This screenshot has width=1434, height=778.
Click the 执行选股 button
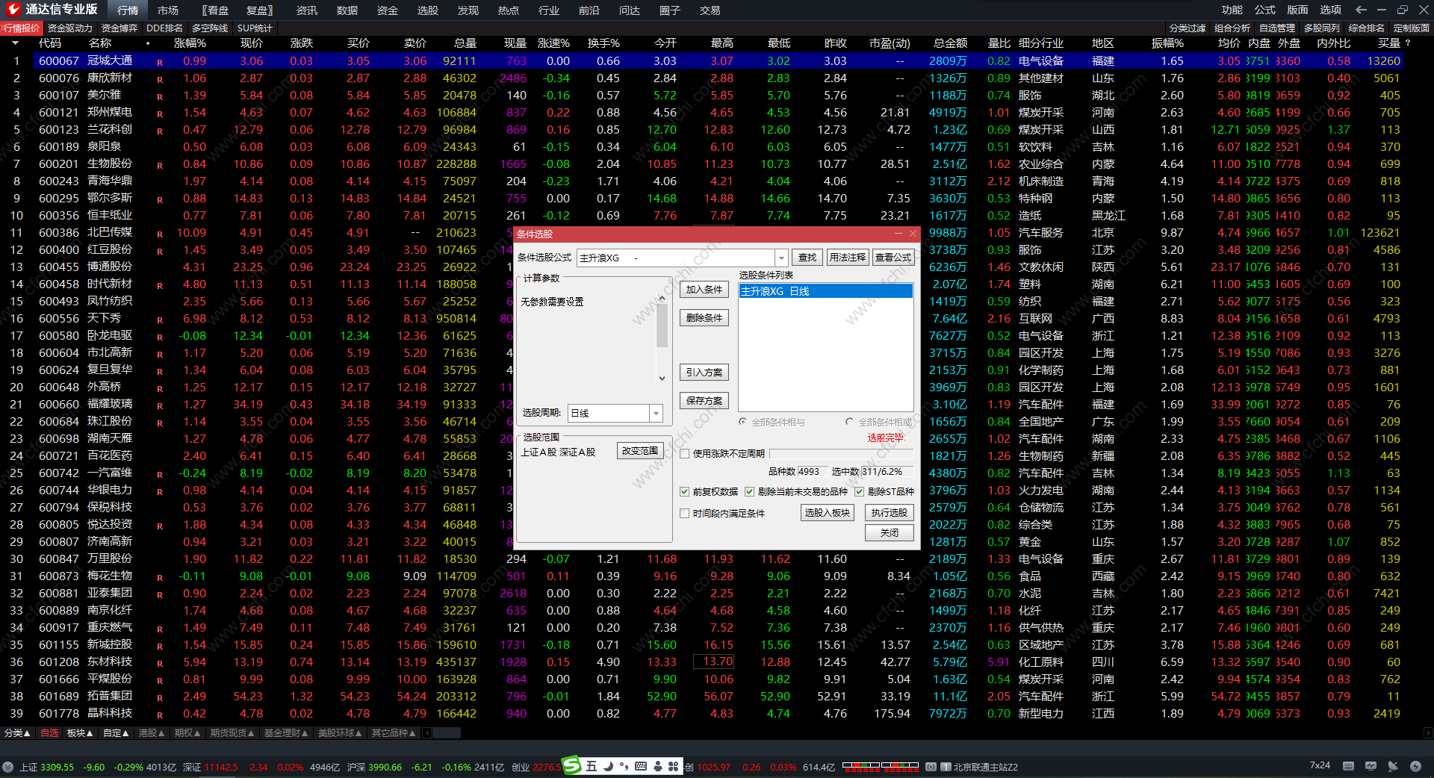point(889,513)
